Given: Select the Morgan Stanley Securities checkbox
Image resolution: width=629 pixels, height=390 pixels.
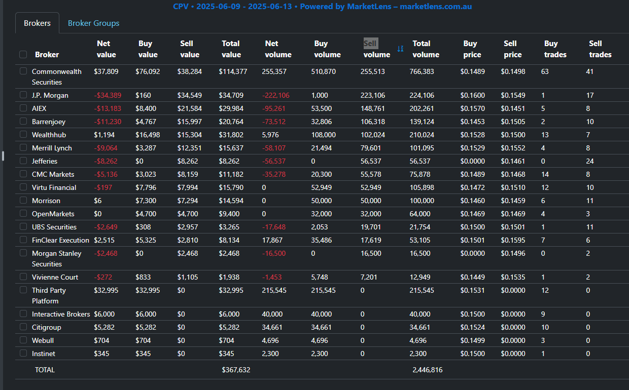Looking at the screenshot, I should [23, 253].
